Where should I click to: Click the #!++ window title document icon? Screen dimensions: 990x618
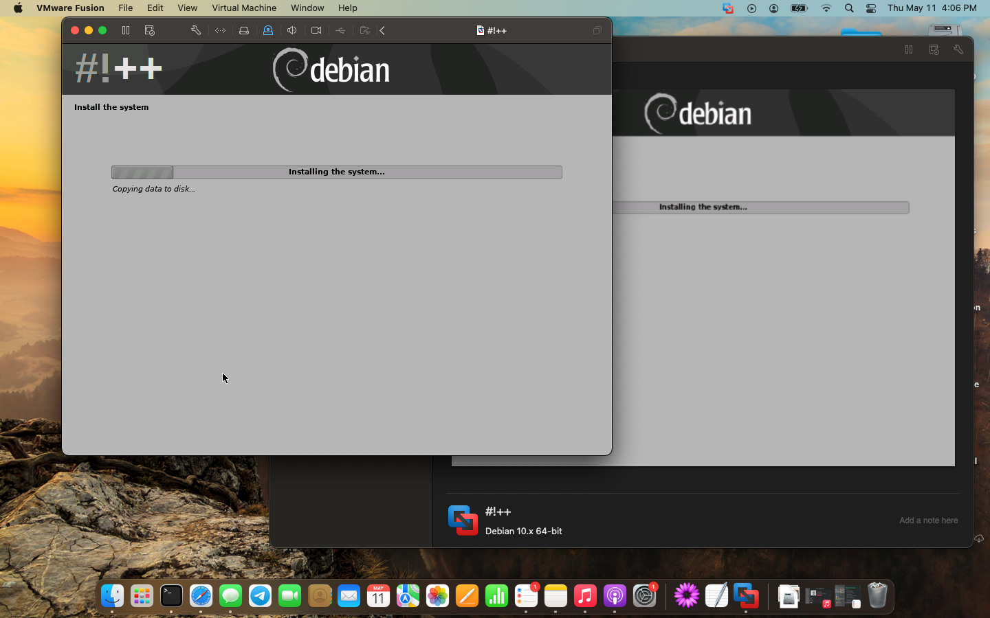pyautogui.click(x=481, y=30)
